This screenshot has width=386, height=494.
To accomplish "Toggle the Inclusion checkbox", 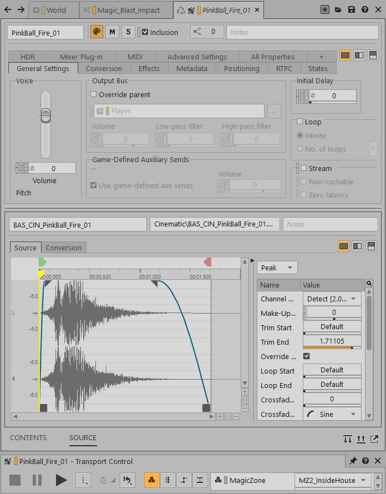I will pyautogui.click(x=145, y=32).
